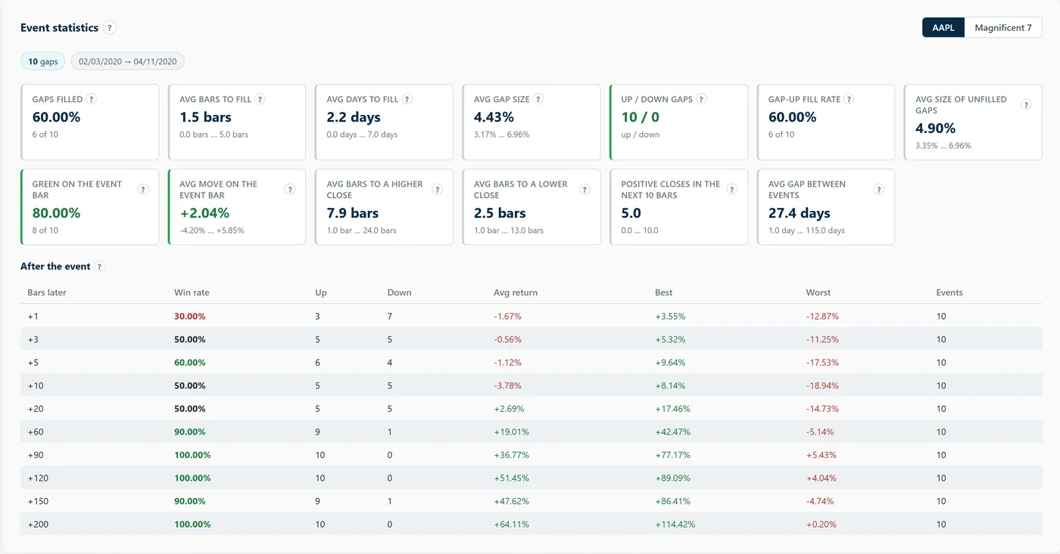Click help icon for Positive Closes in Next 10 Bars
This screenshot has height=554, width=1060.
point(731,190)
